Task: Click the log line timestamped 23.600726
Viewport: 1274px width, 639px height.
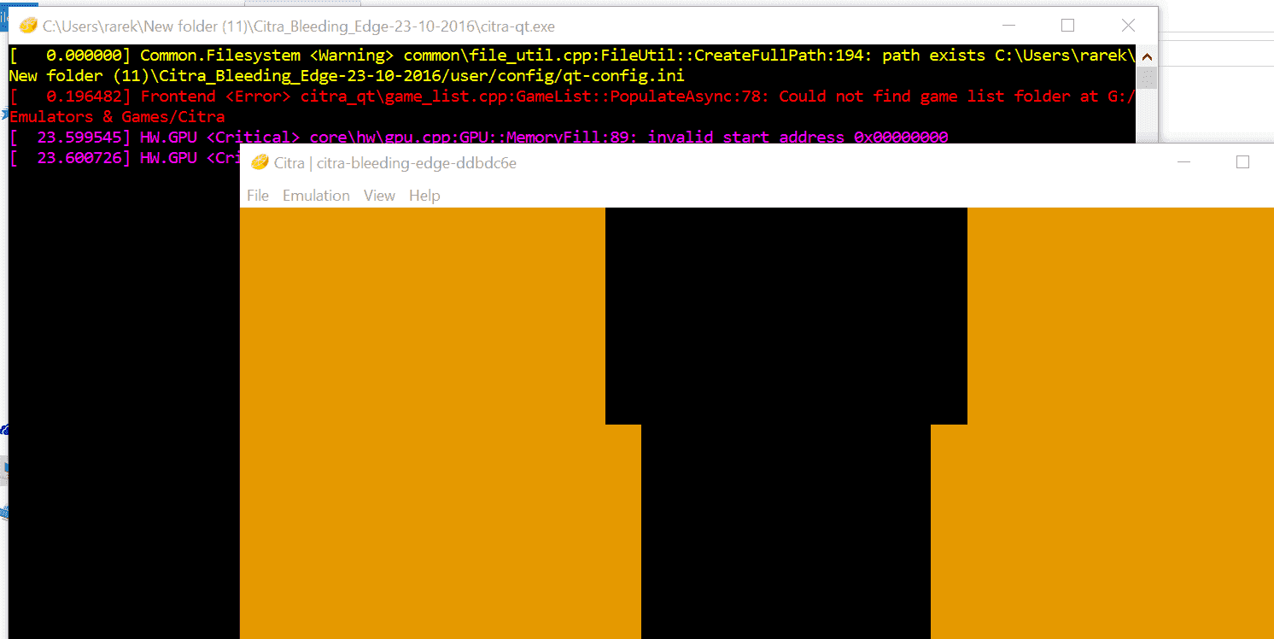Action: tap(125, 158)
